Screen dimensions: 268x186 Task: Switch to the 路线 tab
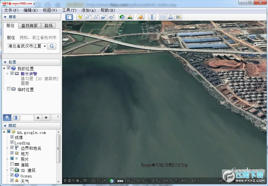[x=48, y=26]
